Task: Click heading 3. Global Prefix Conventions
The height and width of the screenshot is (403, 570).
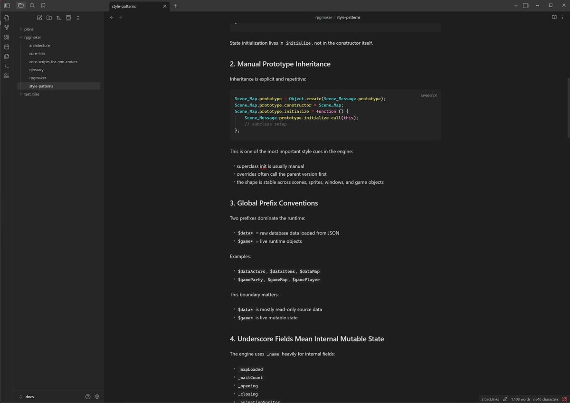Action: tap(274, 203)
